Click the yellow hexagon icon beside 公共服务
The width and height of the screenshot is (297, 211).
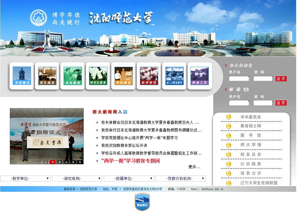229,164
